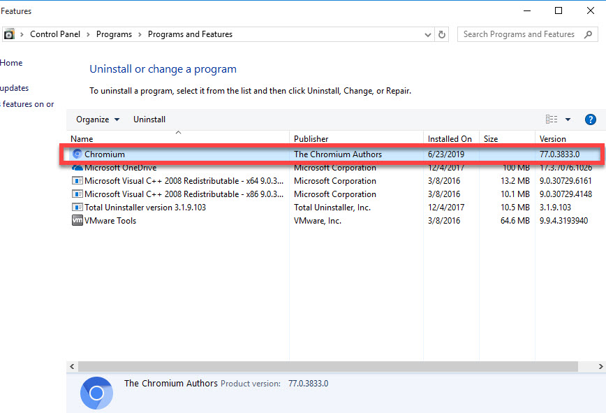606x413 pixels.
Task: Open Windows features on or off link
Action: click(27, 104)
